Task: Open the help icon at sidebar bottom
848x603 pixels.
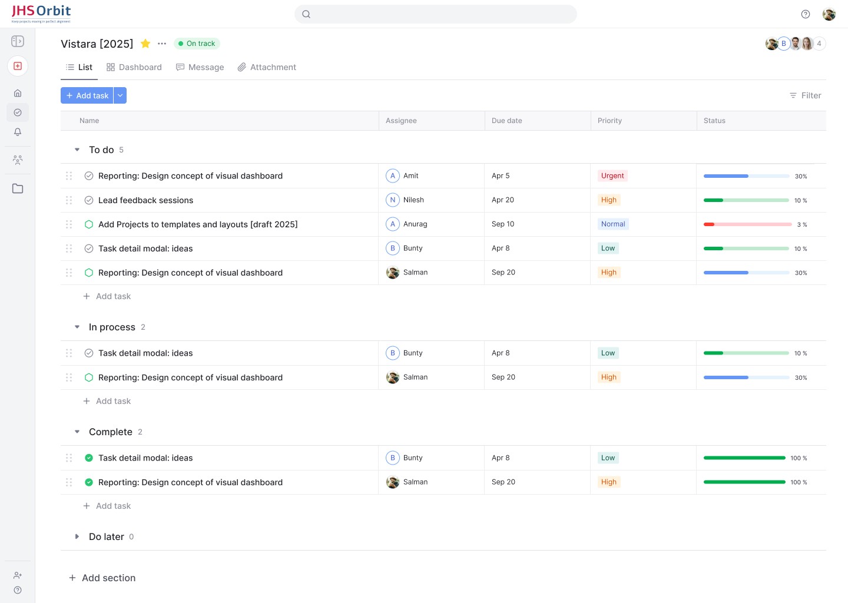Action: click(18, 591)
